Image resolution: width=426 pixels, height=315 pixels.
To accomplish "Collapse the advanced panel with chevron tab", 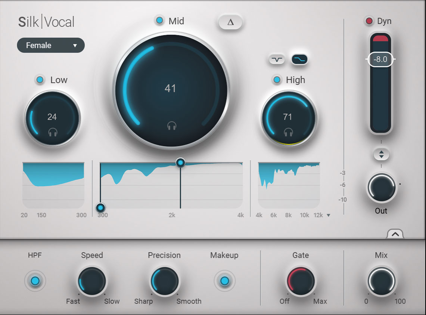I will pos(395,234).
